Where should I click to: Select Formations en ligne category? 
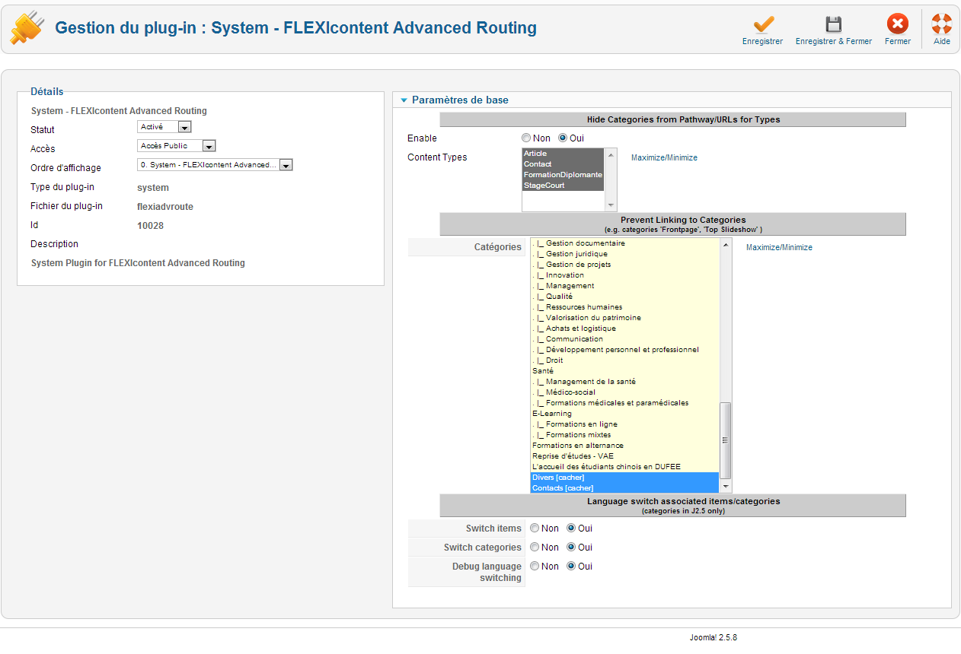(624, 424)
